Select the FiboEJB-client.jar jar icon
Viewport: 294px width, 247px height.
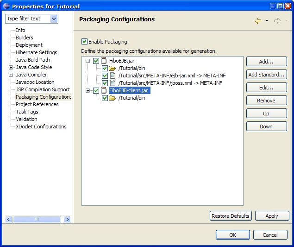click(104, 90)
